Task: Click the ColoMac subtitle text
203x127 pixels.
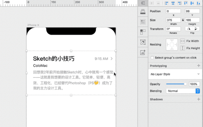Action: point(40,66)
